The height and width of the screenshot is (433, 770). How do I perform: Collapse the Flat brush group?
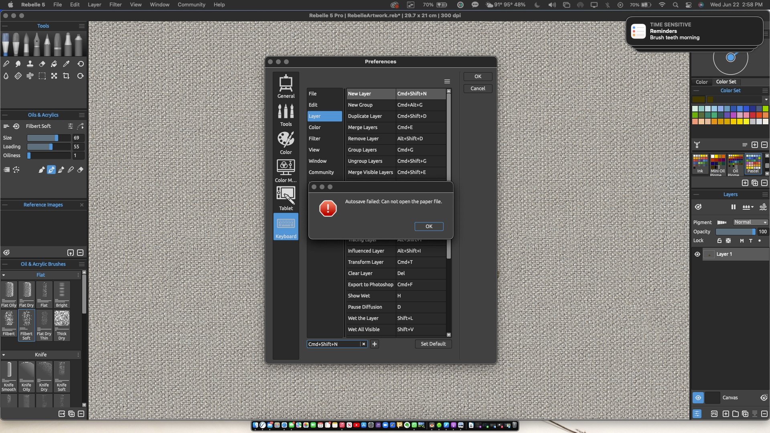pos(4,275)
